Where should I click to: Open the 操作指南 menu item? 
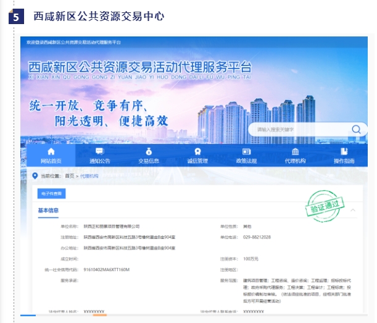coord(344,155)
